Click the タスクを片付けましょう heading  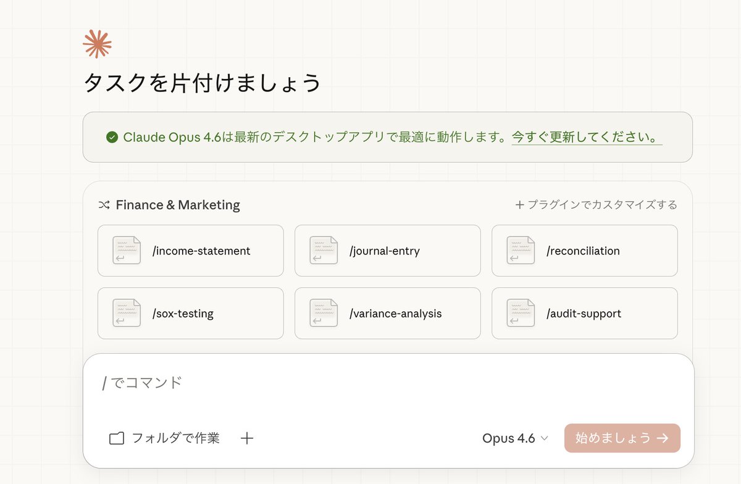[203, 83]
